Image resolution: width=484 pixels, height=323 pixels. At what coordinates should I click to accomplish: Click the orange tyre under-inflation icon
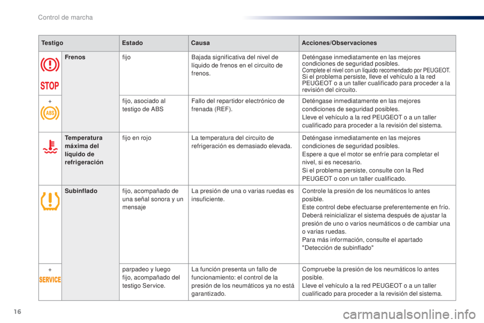click(x=50, y=201)
